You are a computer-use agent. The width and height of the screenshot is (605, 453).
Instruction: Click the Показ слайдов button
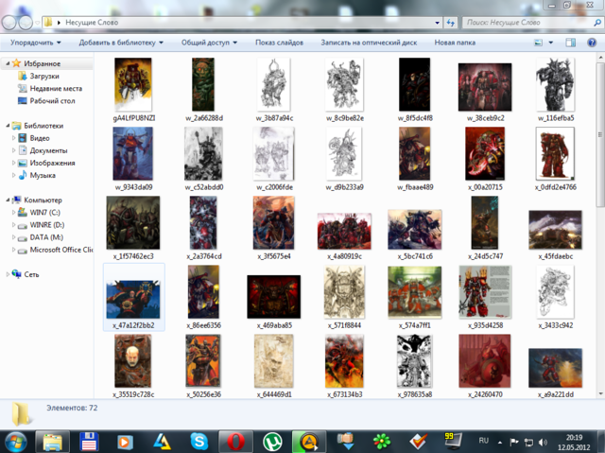[279, 43]
